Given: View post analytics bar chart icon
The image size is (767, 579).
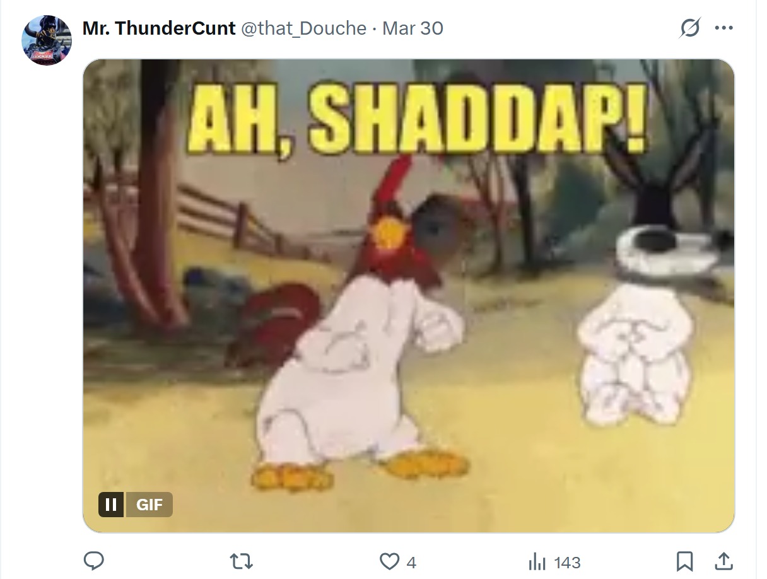Looking at the screenshot, I should pos(536,561).
